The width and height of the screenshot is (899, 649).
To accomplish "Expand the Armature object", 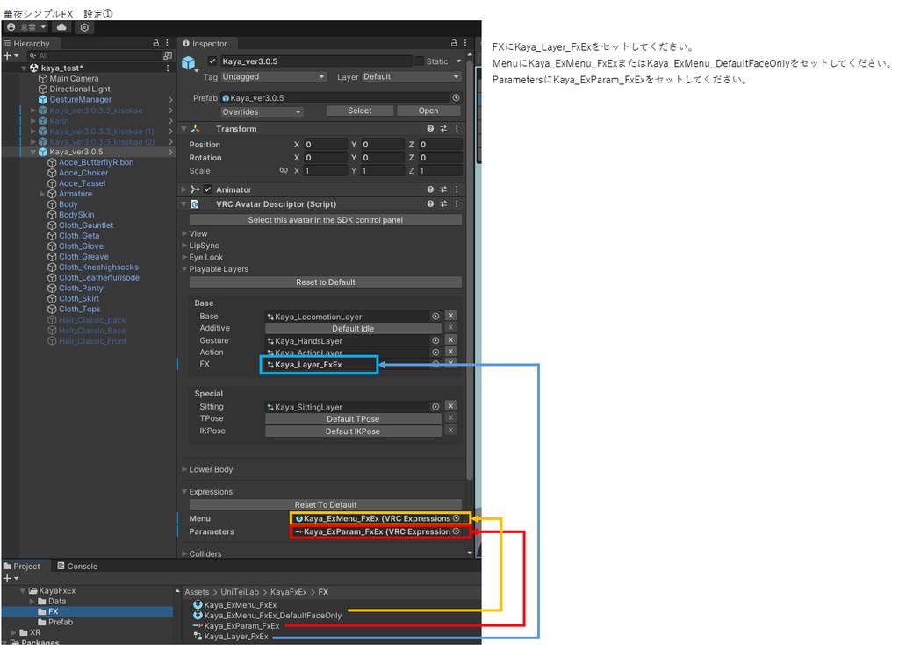I will point(42,194).
